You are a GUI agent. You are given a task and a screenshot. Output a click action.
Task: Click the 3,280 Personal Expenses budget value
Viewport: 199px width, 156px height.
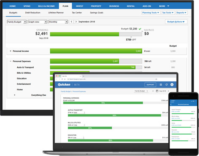173,61
